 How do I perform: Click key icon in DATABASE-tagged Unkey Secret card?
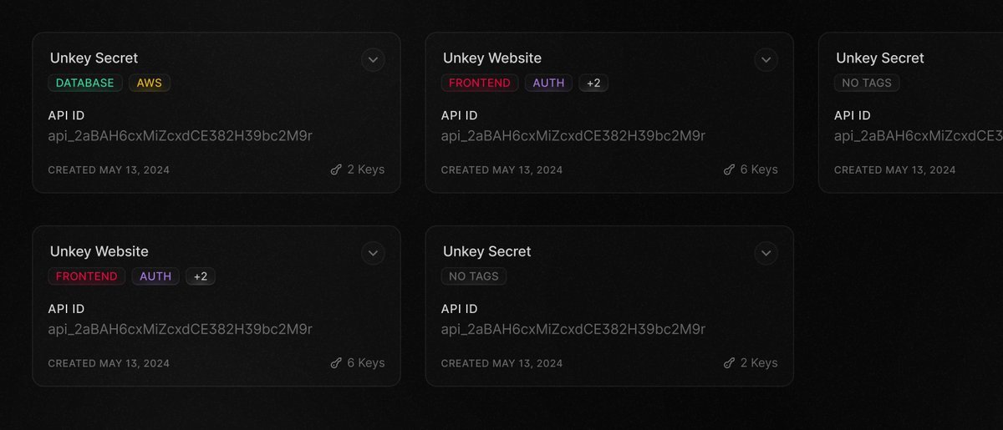[336, 169]
